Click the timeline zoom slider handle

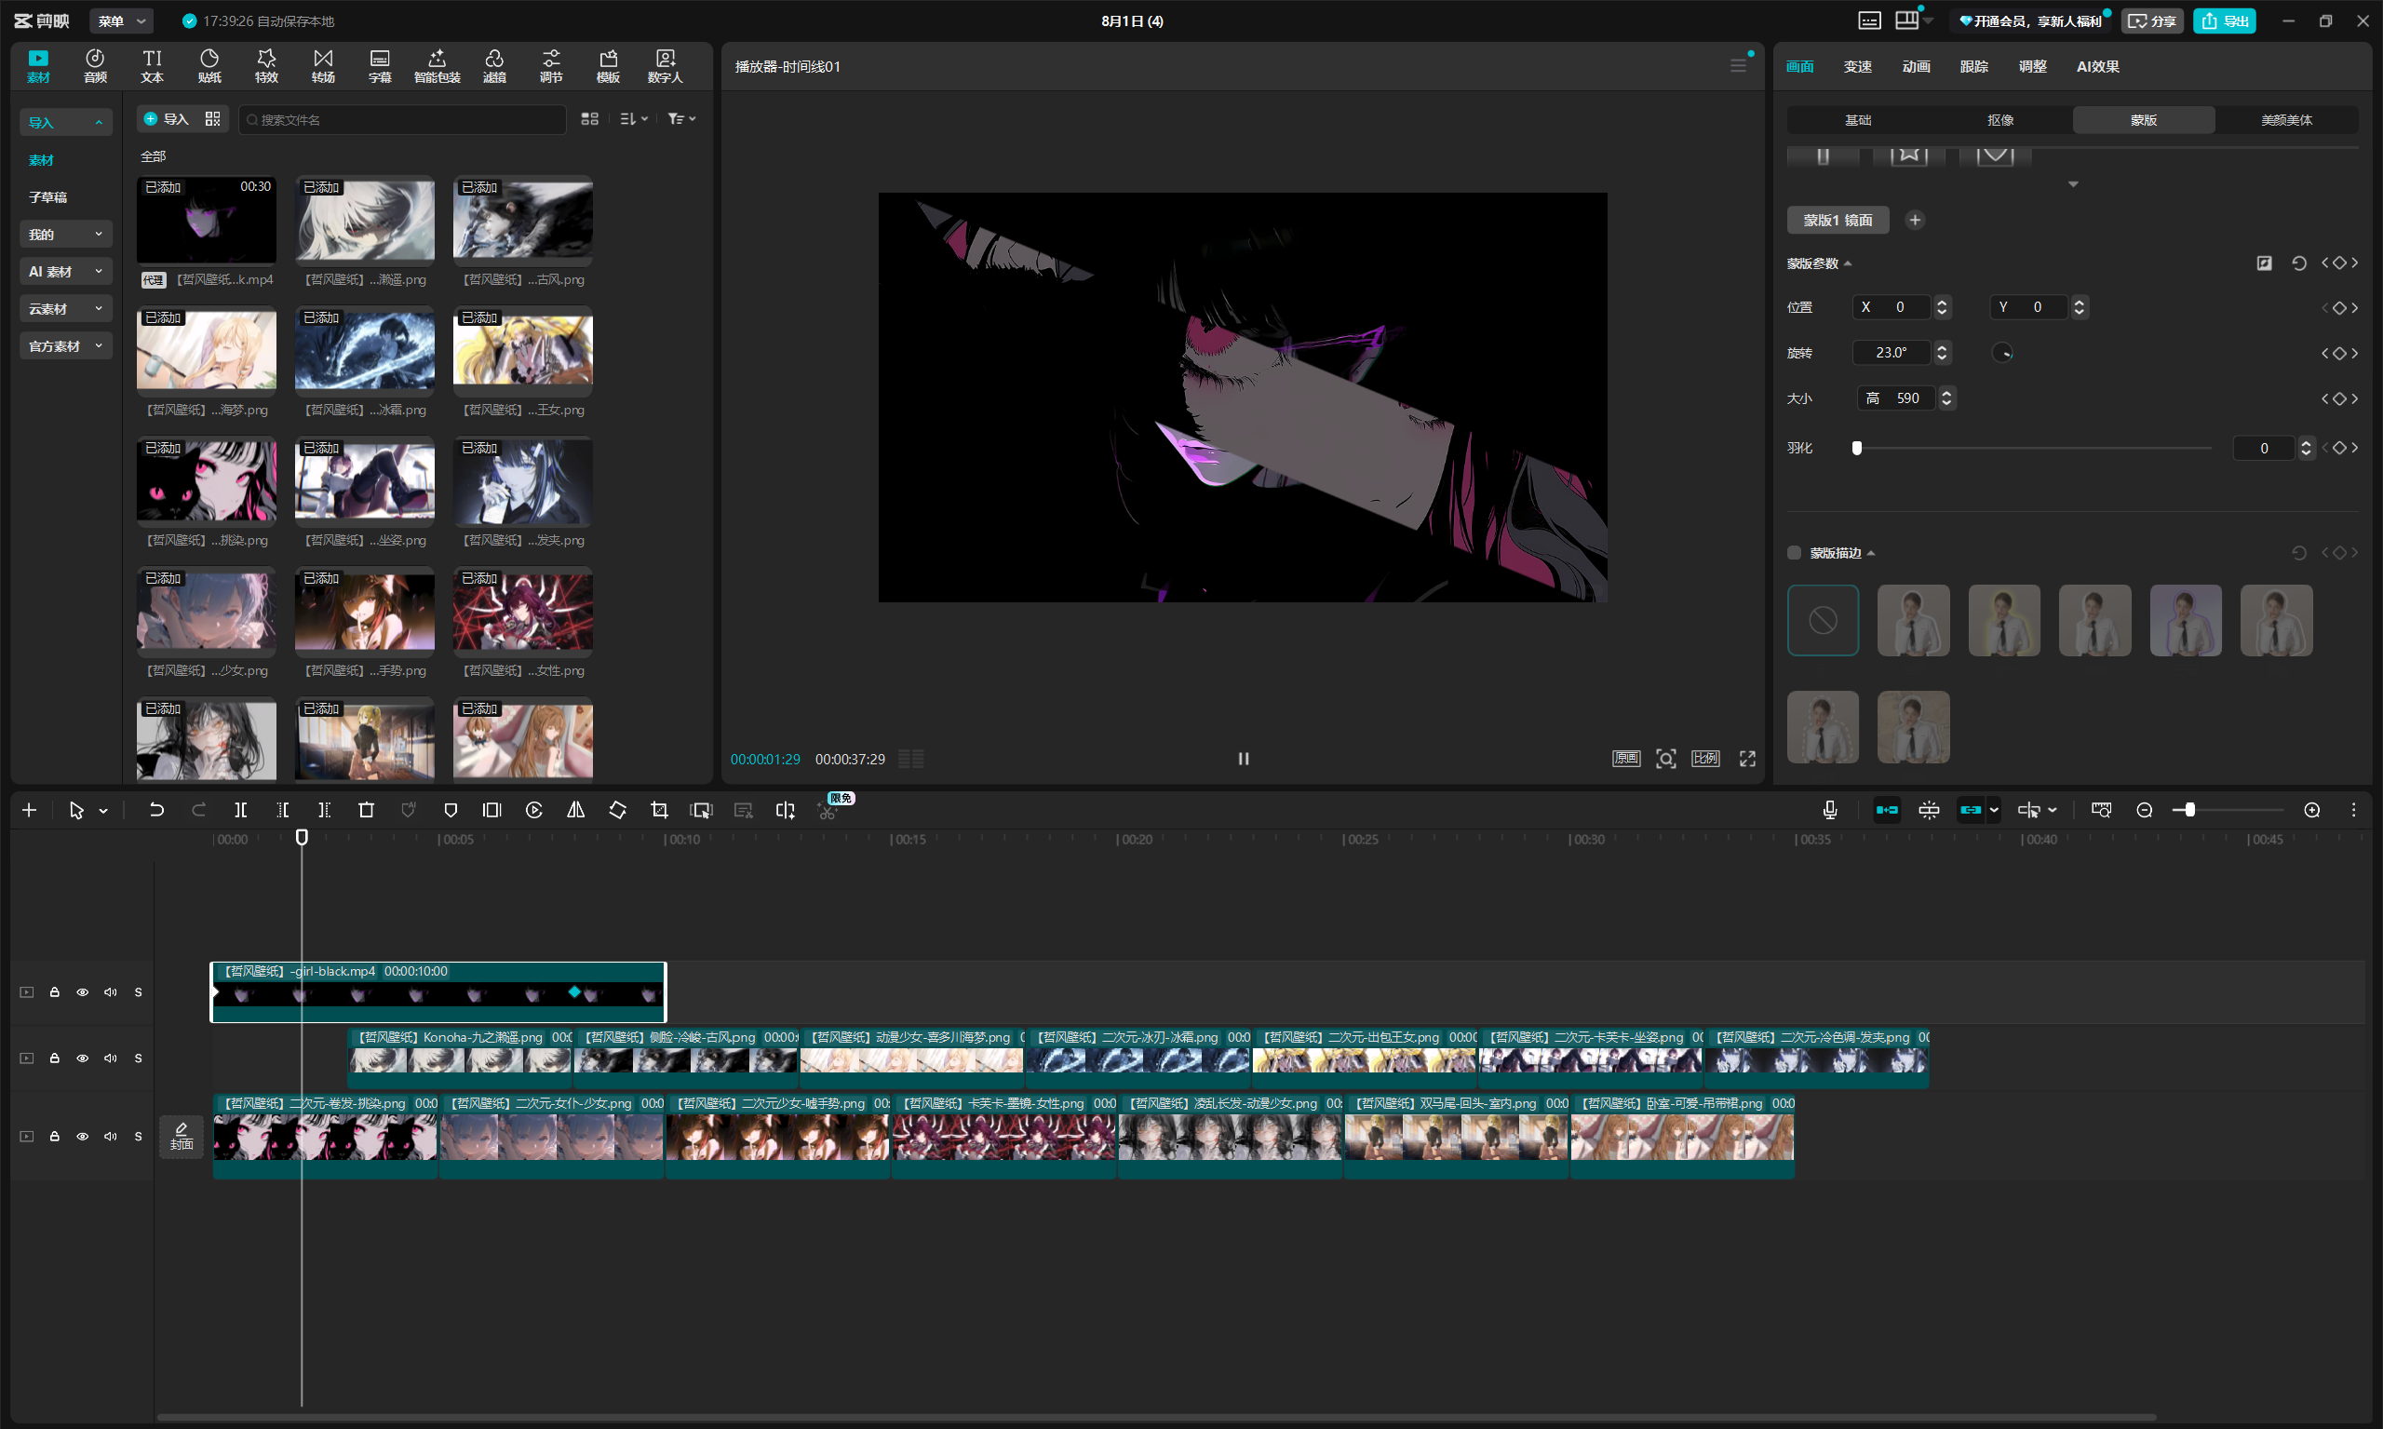2189,811
